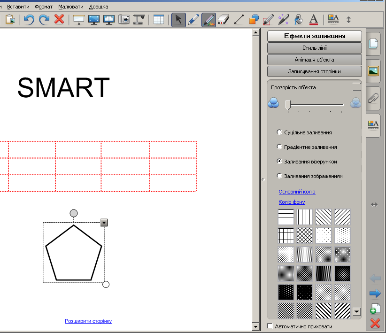
Task: Redo the last action
Action: tap(44, 19)
